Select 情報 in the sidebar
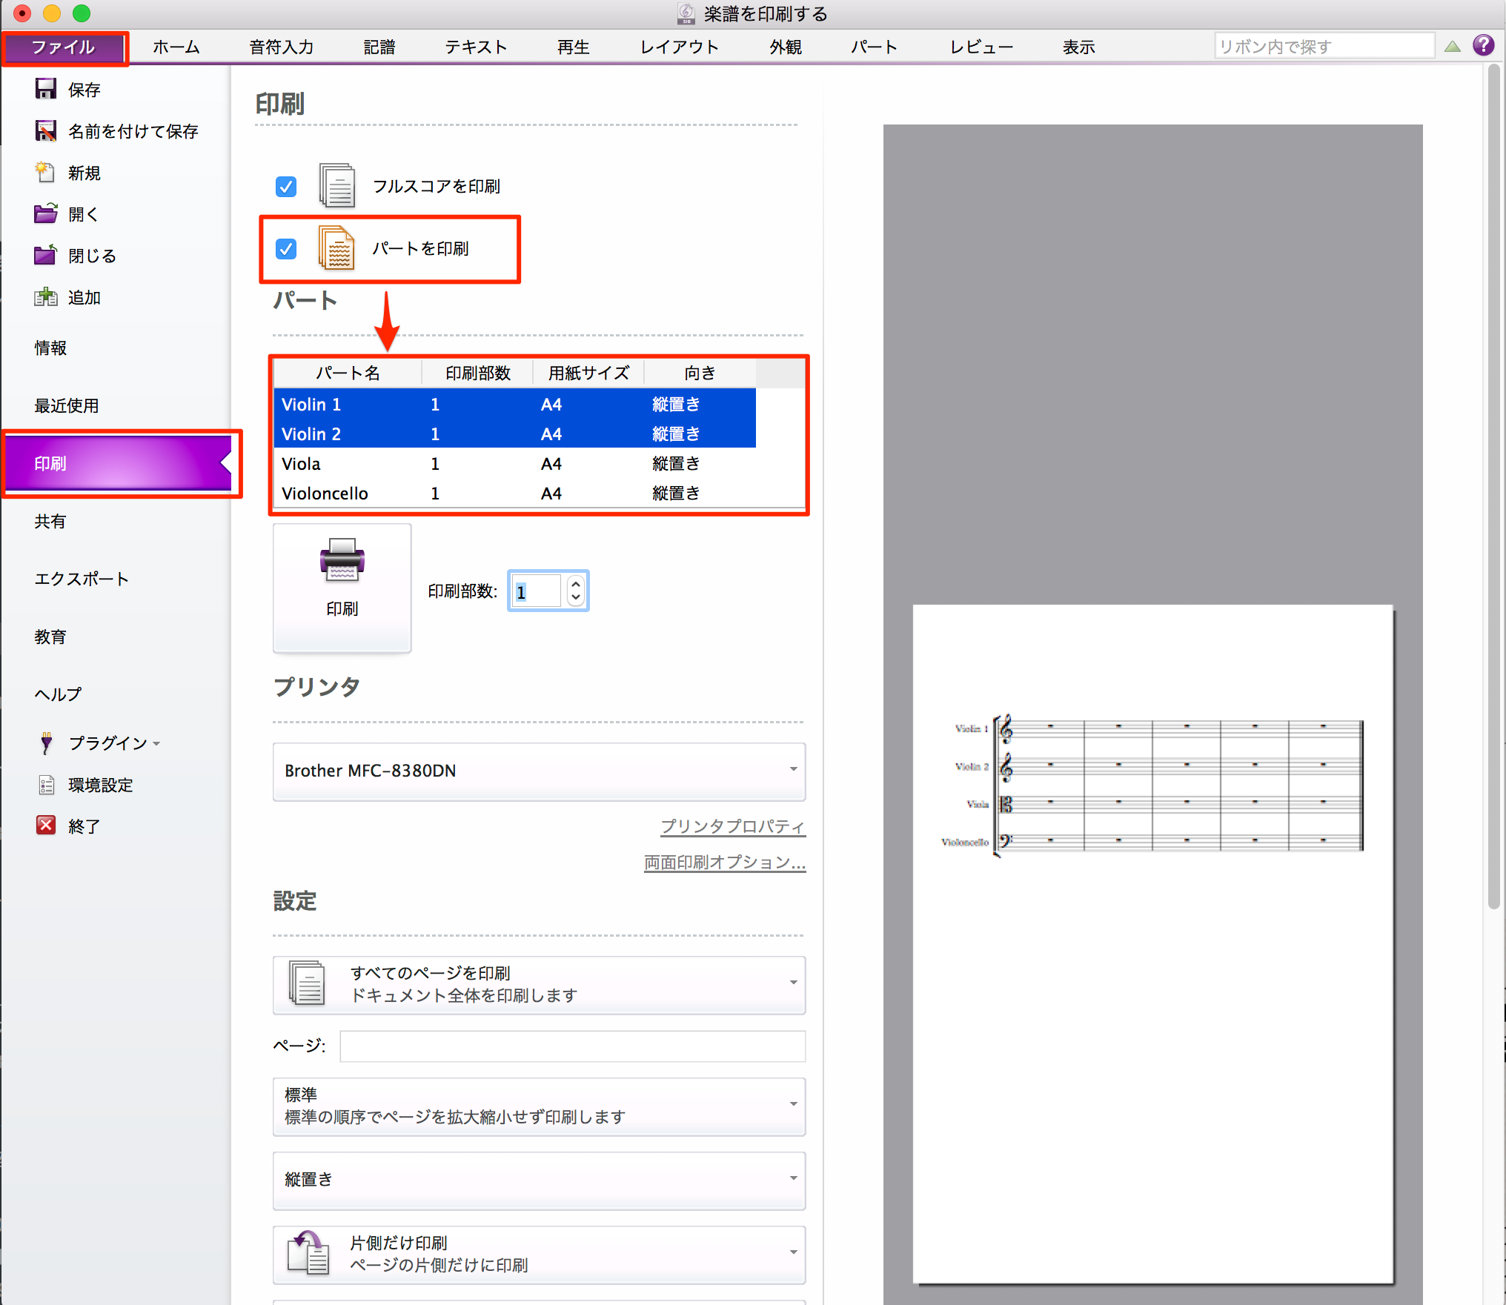 tap(50, 348)
